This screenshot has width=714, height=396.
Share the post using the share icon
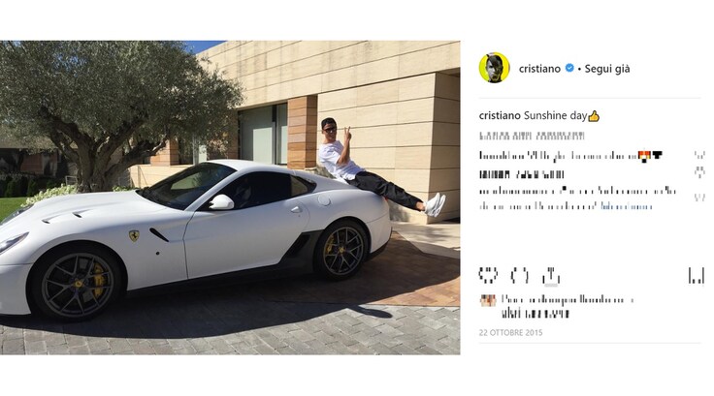[x=550, y=276]
